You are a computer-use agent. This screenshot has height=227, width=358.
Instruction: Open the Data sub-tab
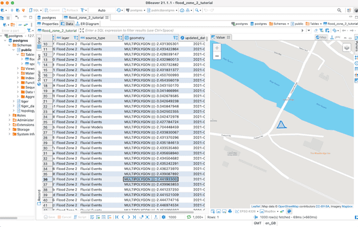[x=67, y=24]
